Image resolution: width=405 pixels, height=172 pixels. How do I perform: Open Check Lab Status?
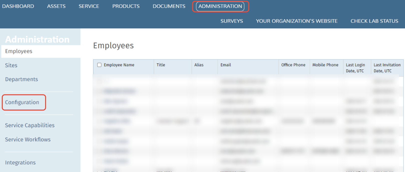374,21
